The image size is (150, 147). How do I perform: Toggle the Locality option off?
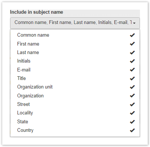75,113
